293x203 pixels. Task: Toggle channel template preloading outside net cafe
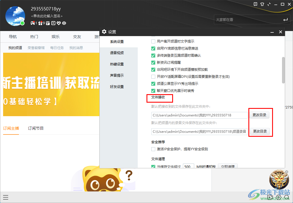(153, 70)
